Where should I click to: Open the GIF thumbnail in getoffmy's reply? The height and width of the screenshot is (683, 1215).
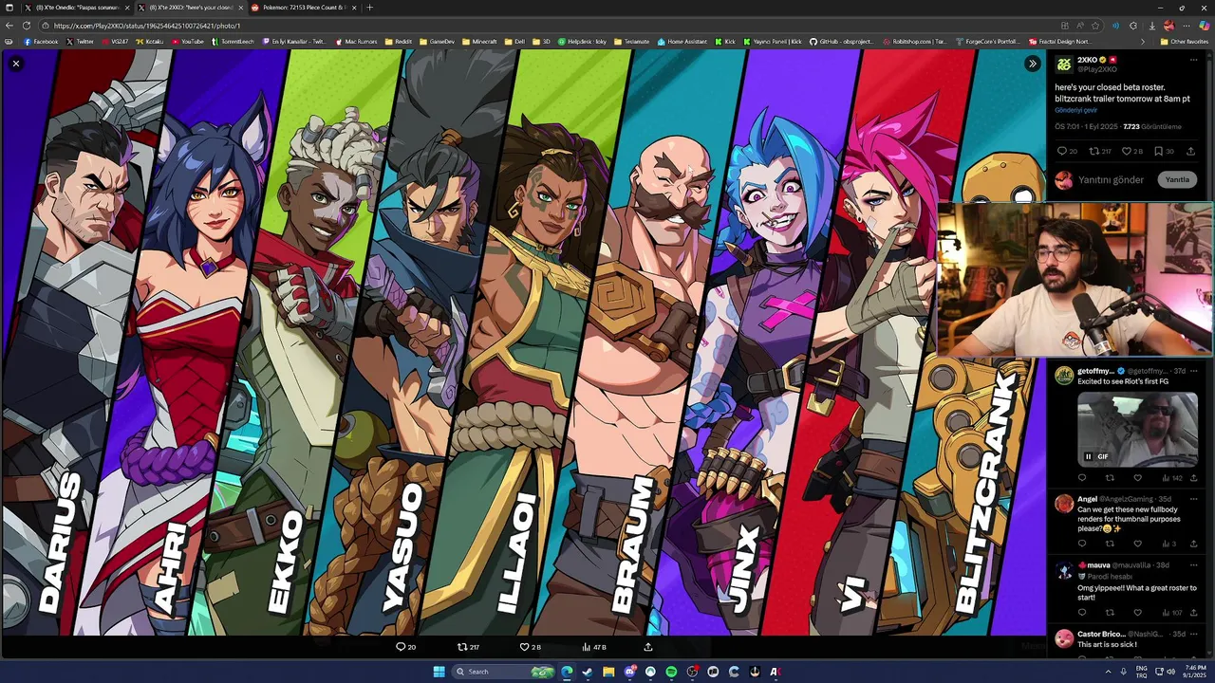pyautogui.click(x=1137, y=430)
